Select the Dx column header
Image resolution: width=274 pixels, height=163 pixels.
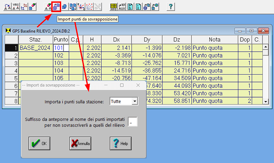pyautogui.click(x=116, y=40)
